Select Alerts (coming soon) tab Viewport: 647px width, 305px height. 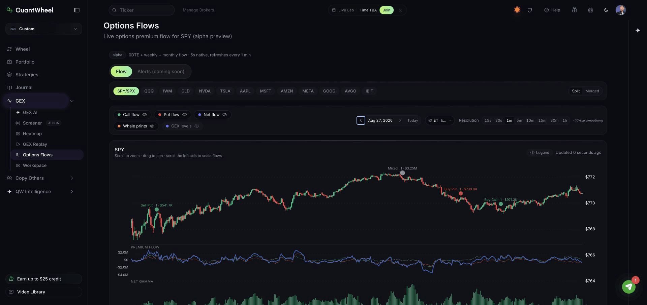pos(161,71)
